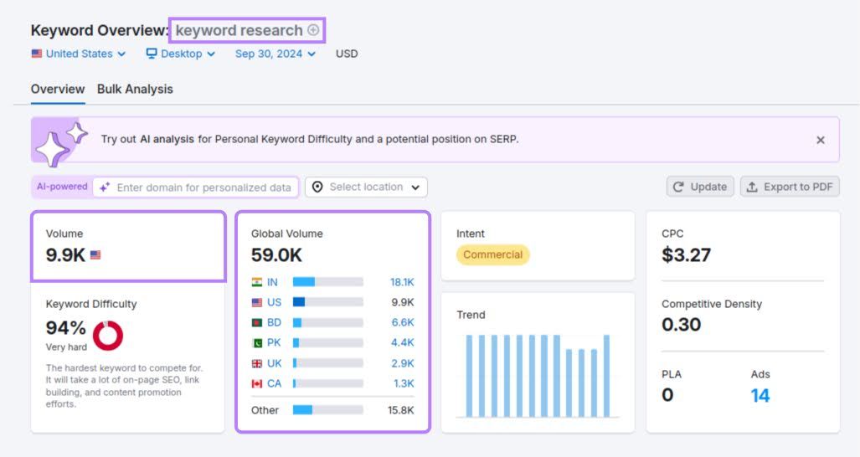Screen dimensions: 860x457
Task: Click the sparkle stars icon in the banner
Action: (61, 143)
